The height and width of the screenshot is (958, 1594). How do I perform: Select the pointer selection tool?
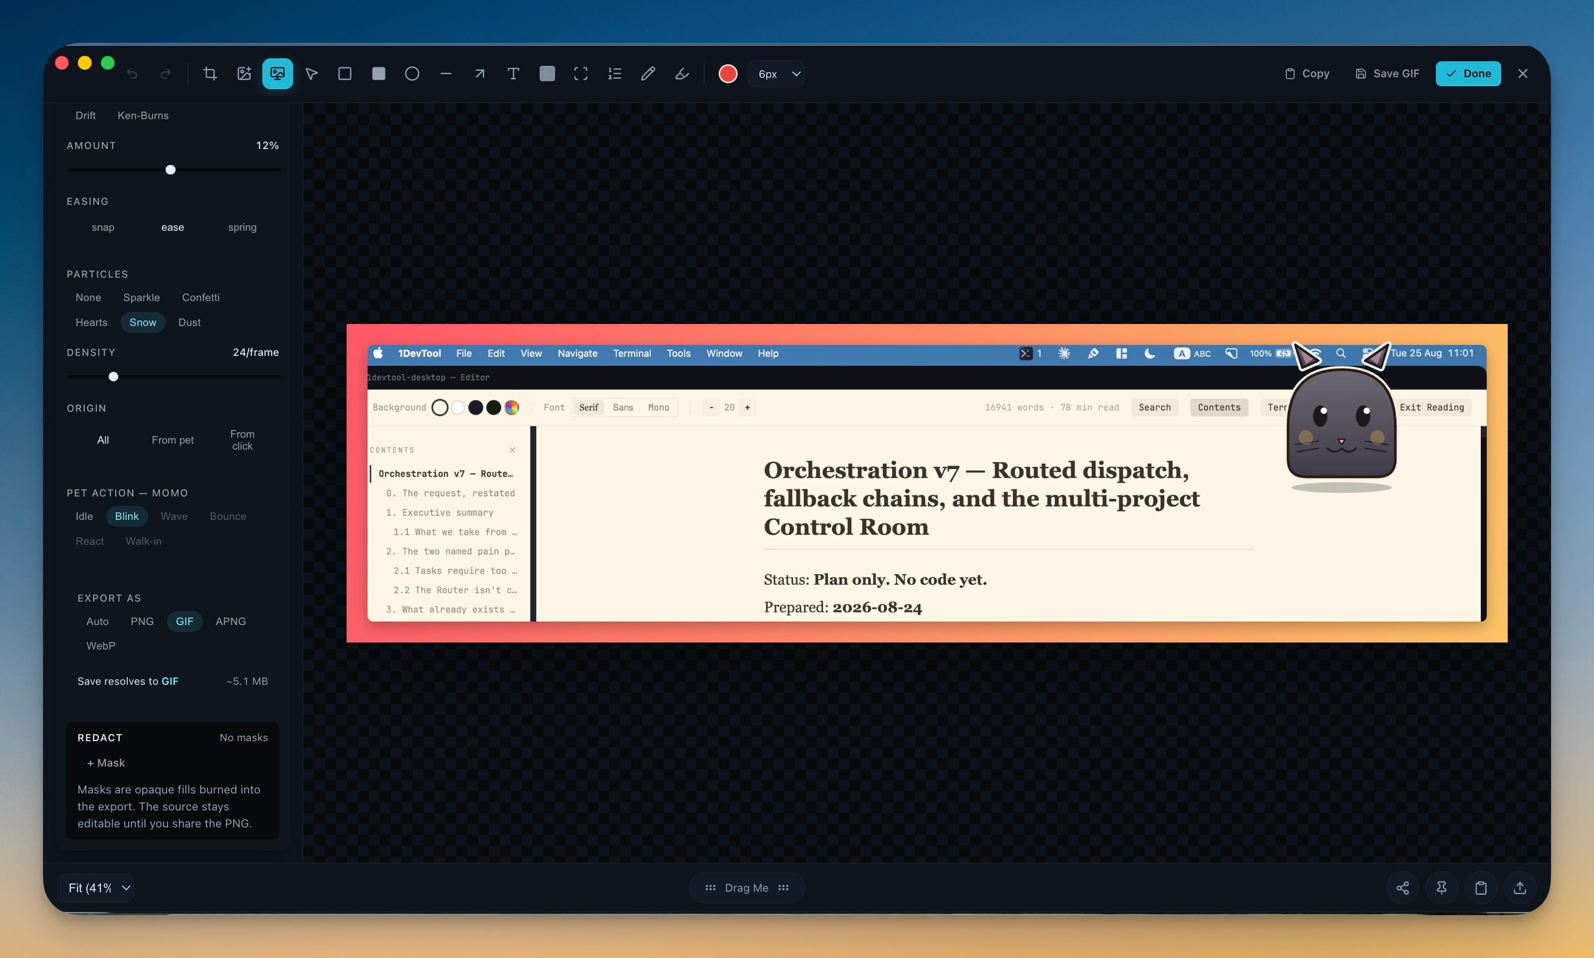pyautogui.click(x=311, y=74)
